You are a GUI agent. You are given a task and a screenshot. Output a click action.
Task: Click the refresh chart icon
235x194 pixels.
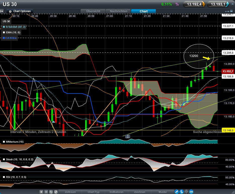51,192
